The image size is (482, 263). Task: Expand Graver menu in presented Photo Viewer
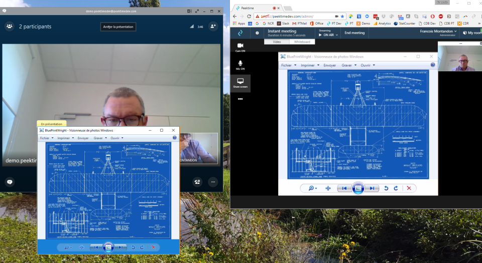tap(100, 138)
